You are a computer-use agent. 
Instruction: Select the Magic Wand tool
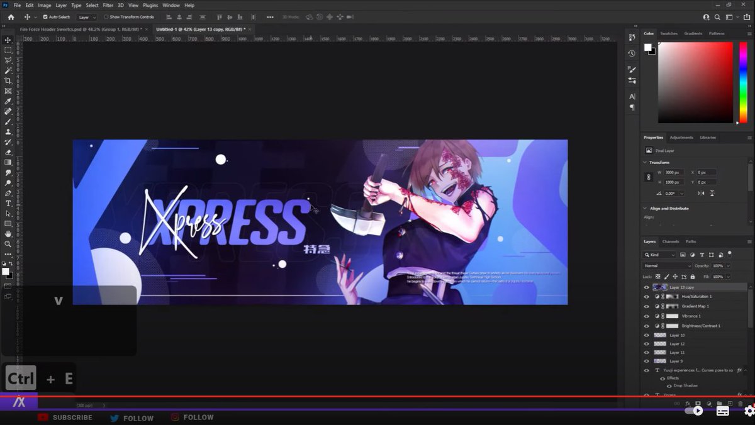pyautogui.click(x=8, y=70)
